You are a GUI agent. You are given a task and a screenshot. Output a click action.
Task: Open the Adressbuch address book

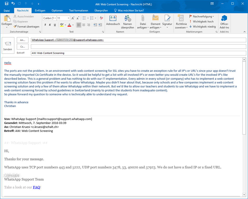point(113,20)
